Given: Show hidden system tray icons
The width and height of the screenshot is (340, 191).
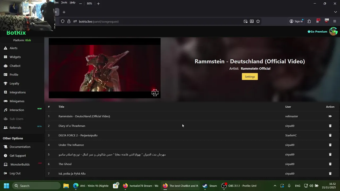Looking at the screenshot, I should (x=275, y=186).
